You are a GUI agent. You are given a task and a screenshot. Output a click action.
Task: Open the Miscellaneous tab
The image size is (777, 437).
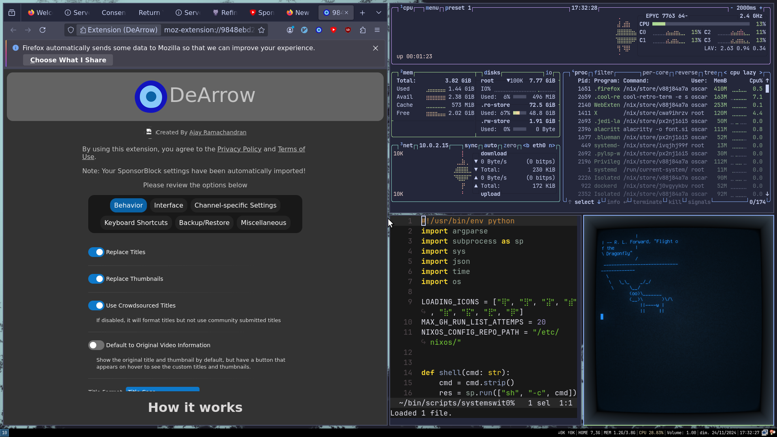click(x=263, y=223)
